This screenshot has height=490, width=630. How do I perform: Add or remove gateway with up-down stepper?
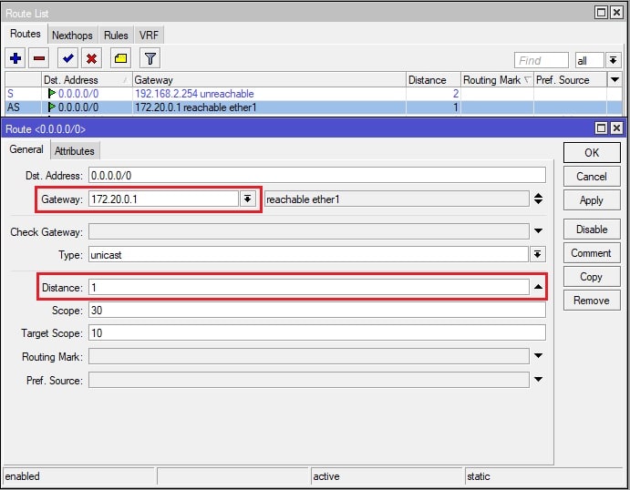(538, 199)
